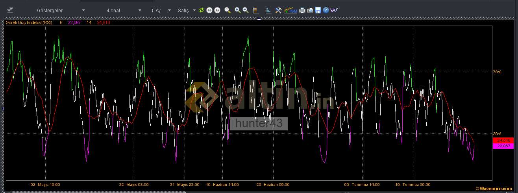This screenshot has width=518, height=193.
Task: Save chart with the floppy disk icon
Action: coord(318,10)
